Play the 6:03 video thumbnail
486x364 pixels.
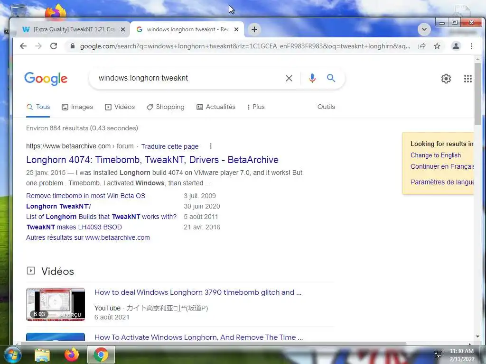(x=56, y=304)
